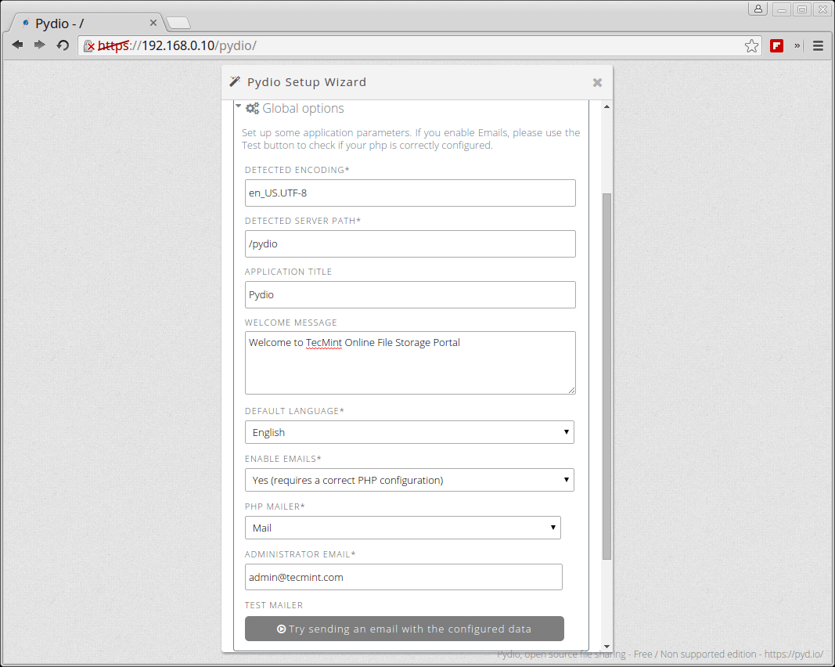835x667 pixels.
Task: Click the browser forward arrow
Action: coord(39,45)
